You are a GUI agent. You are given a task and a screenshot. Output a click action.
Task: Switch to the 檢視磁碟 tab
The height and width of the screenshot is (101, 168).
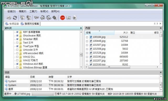tap(12, 24)
